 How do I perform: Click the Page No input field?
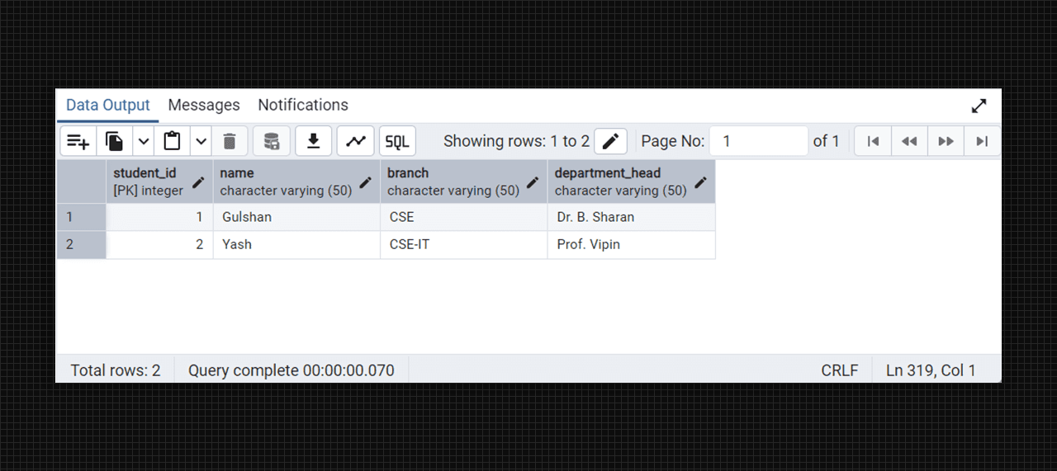(759, 141)
